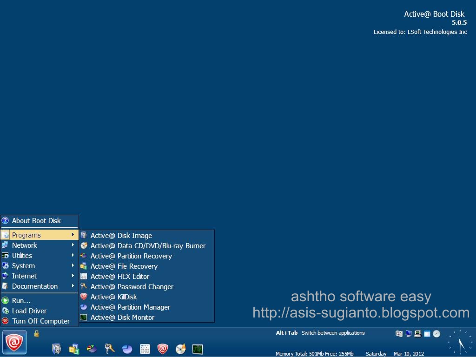Open Active@ File Recovery from submenu
Image resolution: width=476 pixels, height=357 pixels.
[147, 266]
